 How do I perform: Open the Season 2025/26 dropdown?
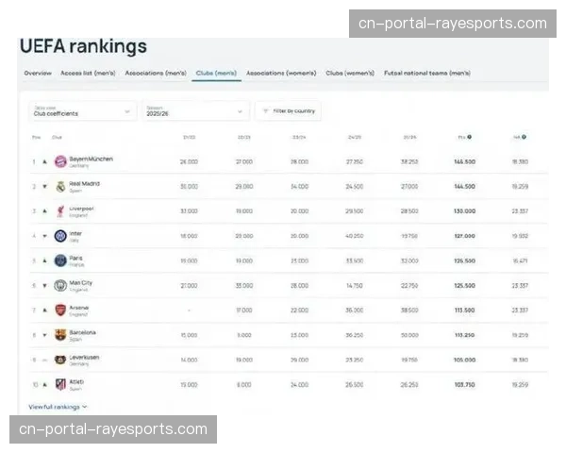click(x=195, y=111)
